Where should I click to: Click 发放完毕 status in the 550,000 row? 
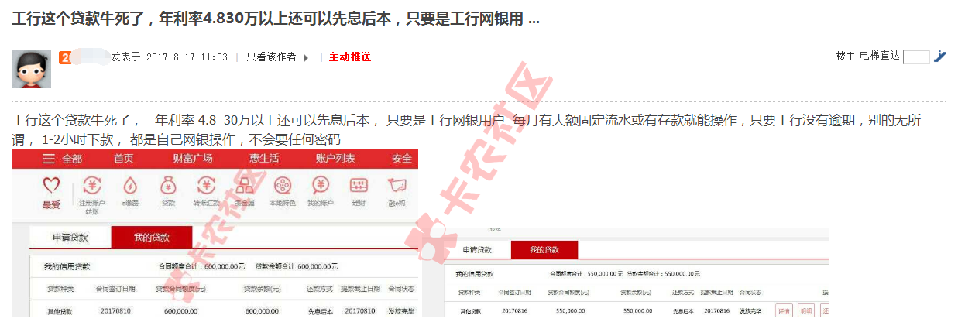coord(750,310)
